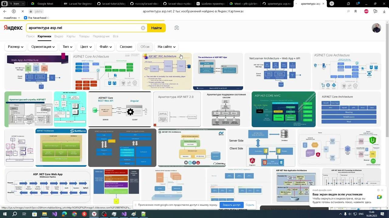Switch to Yandex Browser in the taskbar
This screenshot has height=218, width=389.
pos(94,214)
